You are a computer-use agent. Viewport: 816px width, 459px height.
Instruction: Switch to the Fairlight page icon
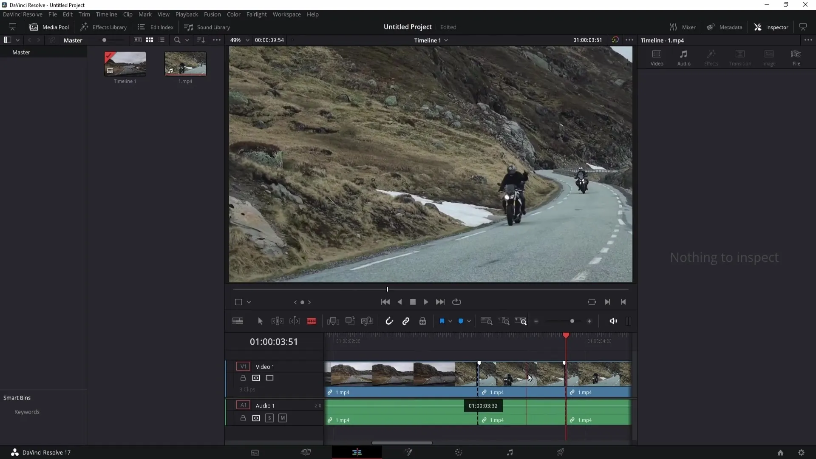pyautogui.click(x=510, y=453)
